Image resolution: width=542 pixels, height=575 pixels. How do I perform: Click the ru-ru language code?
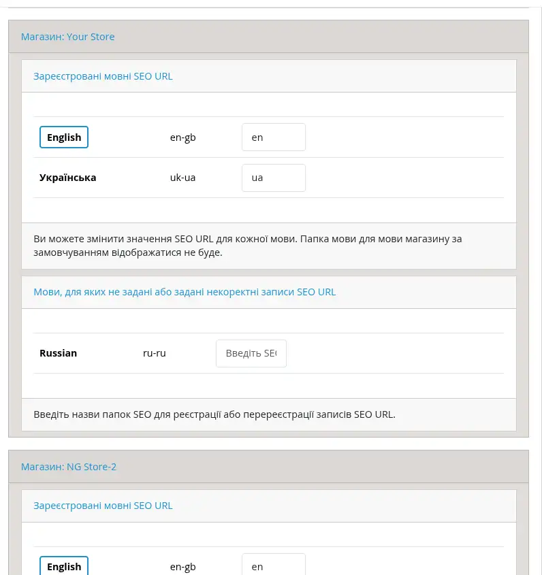155,353
